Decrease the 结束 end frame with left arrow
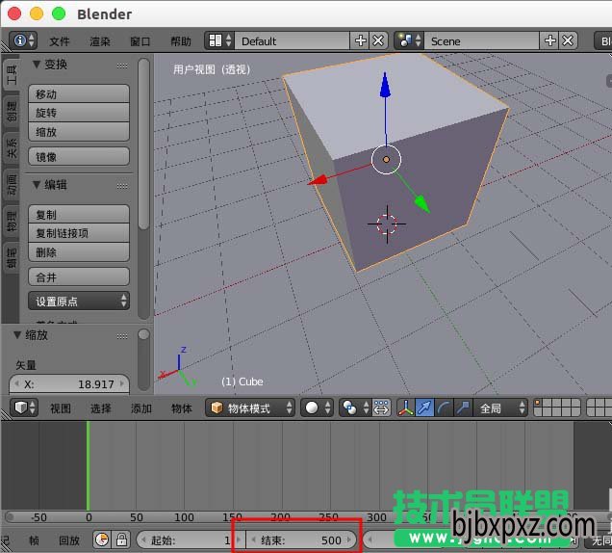Viewport: 612px width, 553px height. (253, 540)
